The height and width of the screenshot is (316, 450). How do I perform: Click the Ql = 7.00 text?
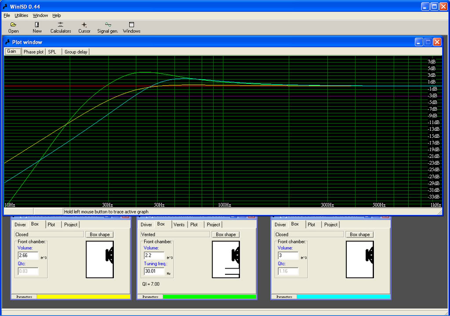(x=151, y=284)
